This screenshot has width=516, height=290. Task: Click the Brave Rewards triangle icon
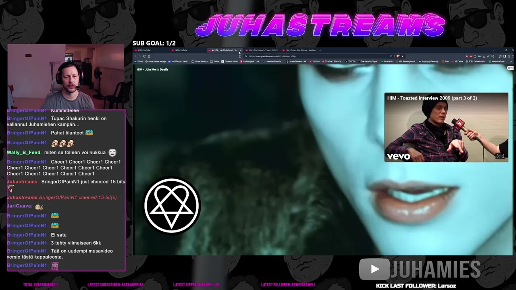tap(402, 56)
